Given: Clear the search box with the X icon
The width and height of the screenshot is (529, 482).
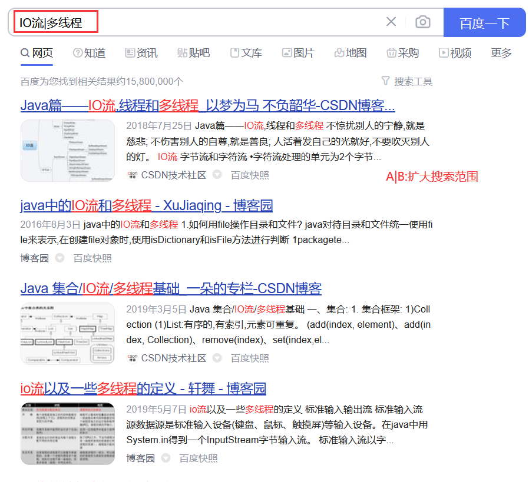Looking at the screenshot, I should (391, 22).
